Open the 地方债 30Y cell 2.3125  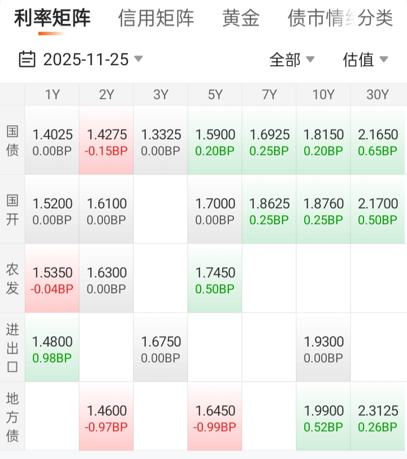pos(378,418)
